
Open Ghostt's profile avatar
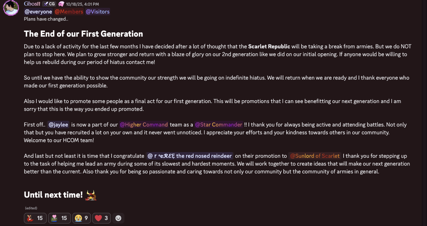(11, 8)
